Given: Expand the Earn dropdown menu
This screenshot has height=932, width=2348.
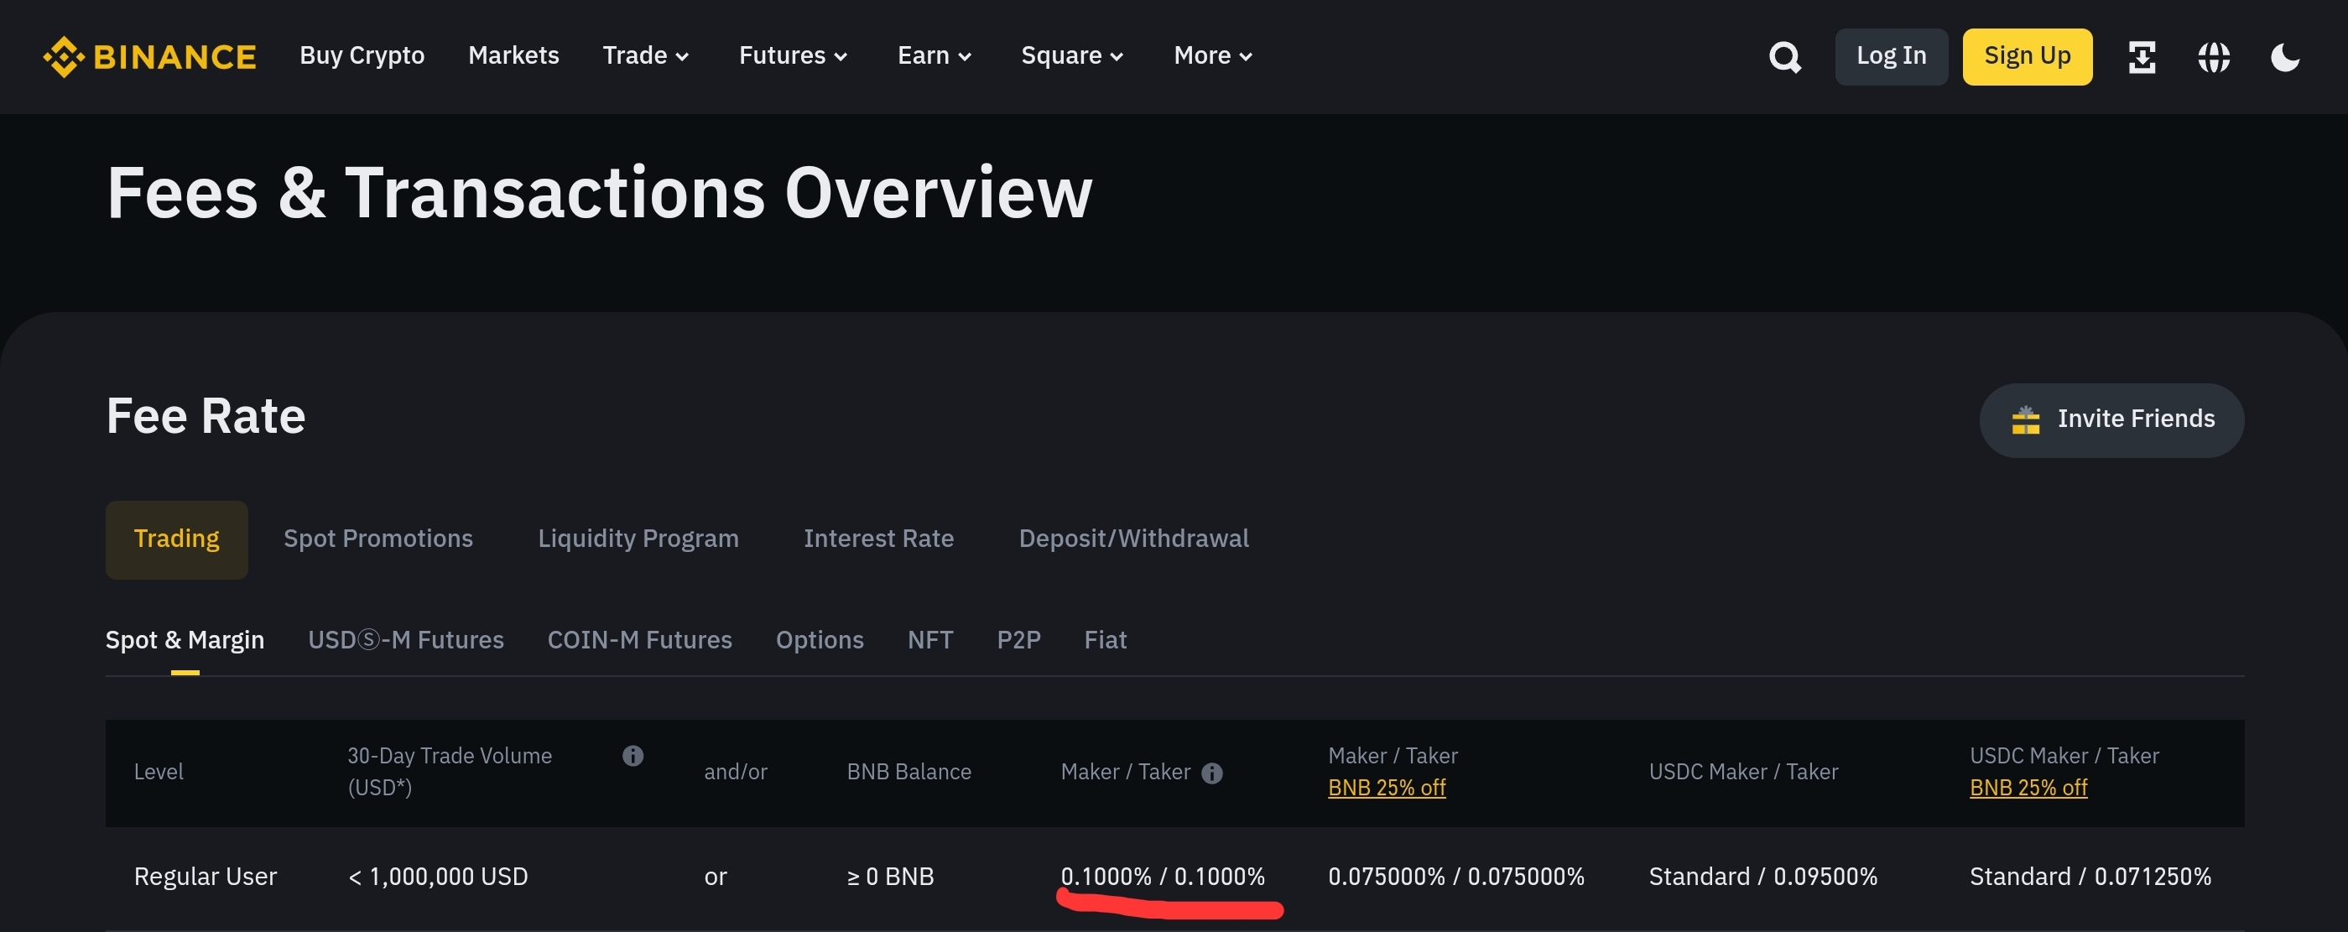Looking at the screenshot, I should tap(935, 55).
